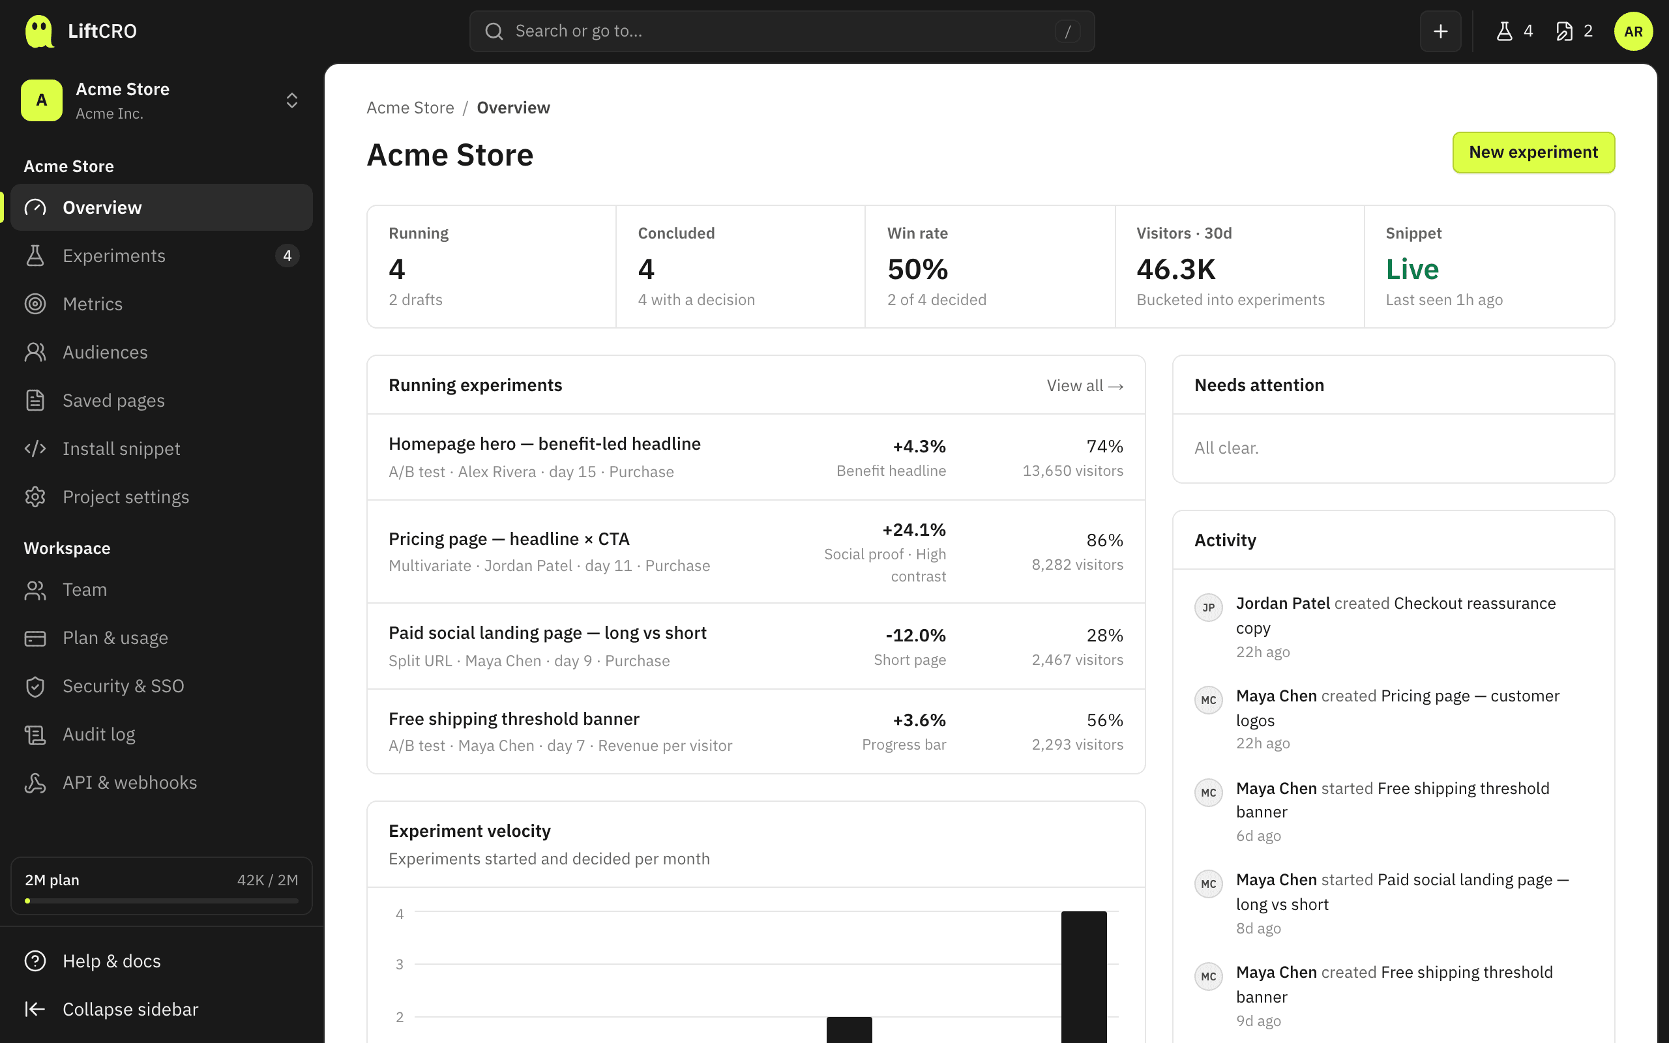This screenshot has height=1043, width=1669.
Task: Open the drafts page indicator showing 2
Action: coord(1574,31)
